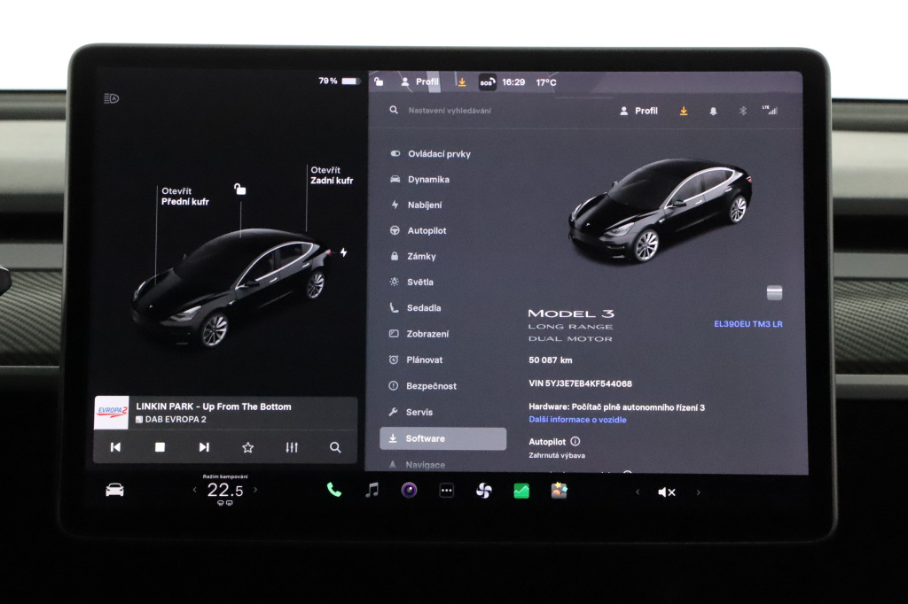Open the Bluetooth icon settings
The width and height of the screenshot is (908, 604).
click(x=743, y=111)
